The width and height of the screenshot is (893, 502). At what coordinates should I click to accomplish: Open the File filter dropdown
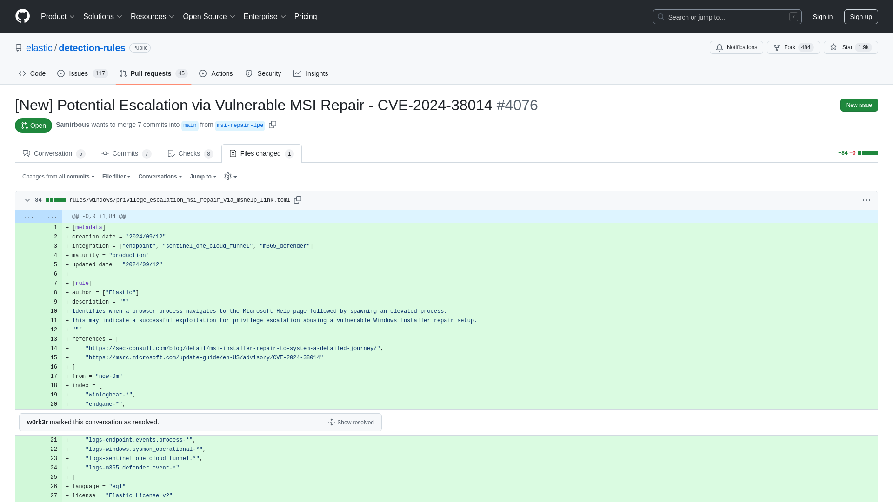pos(116,177)
